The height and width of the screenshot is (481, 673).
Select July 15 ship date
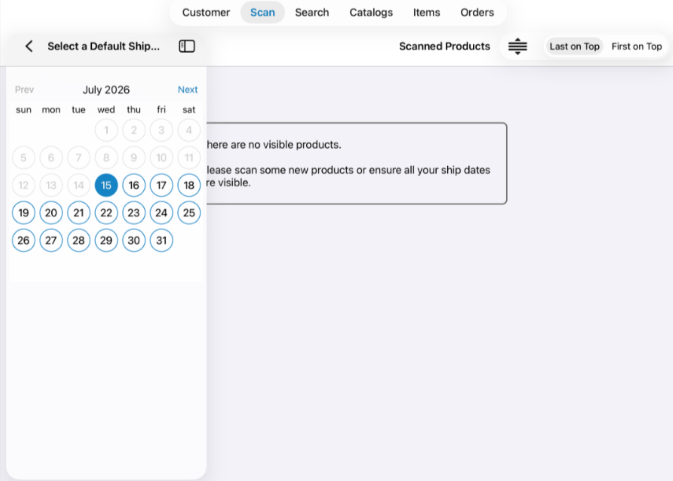click(106, 185)
